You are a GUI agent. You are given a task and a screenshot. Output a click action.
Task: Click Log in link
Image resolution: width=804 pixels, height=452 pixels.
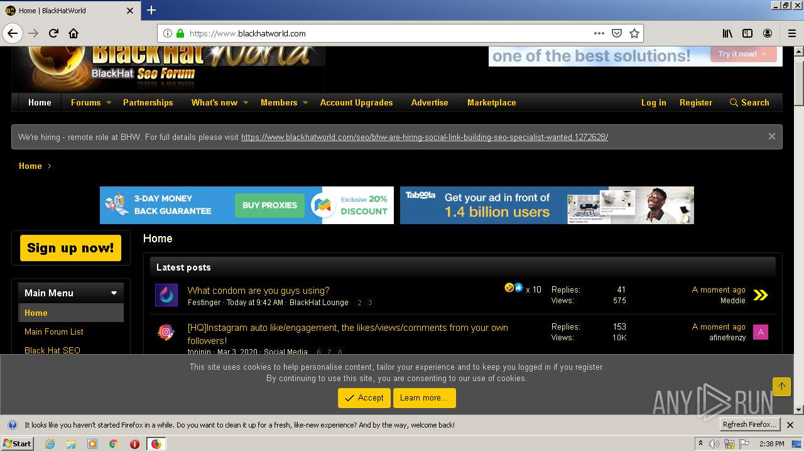(653, 102)
